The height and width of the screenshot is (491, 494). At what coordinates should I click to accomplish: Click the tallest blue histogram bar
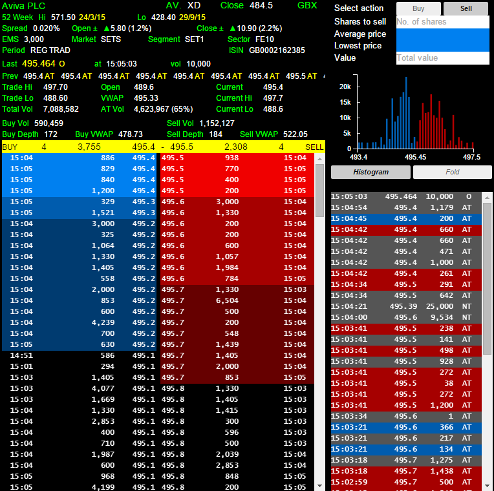[406, 112]
